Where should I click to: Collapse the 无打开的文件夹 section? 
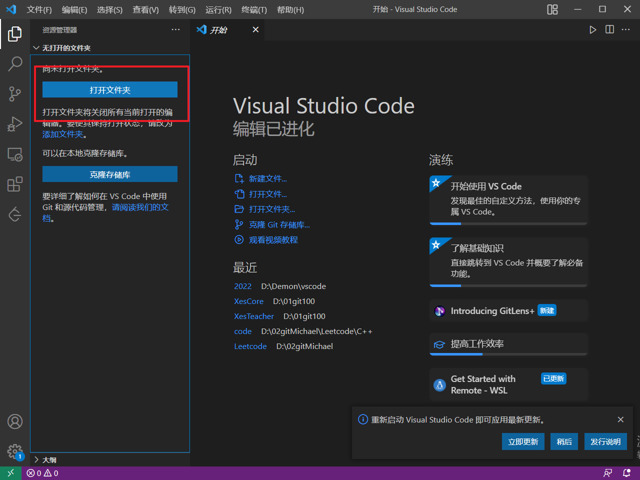coord(110,48)
